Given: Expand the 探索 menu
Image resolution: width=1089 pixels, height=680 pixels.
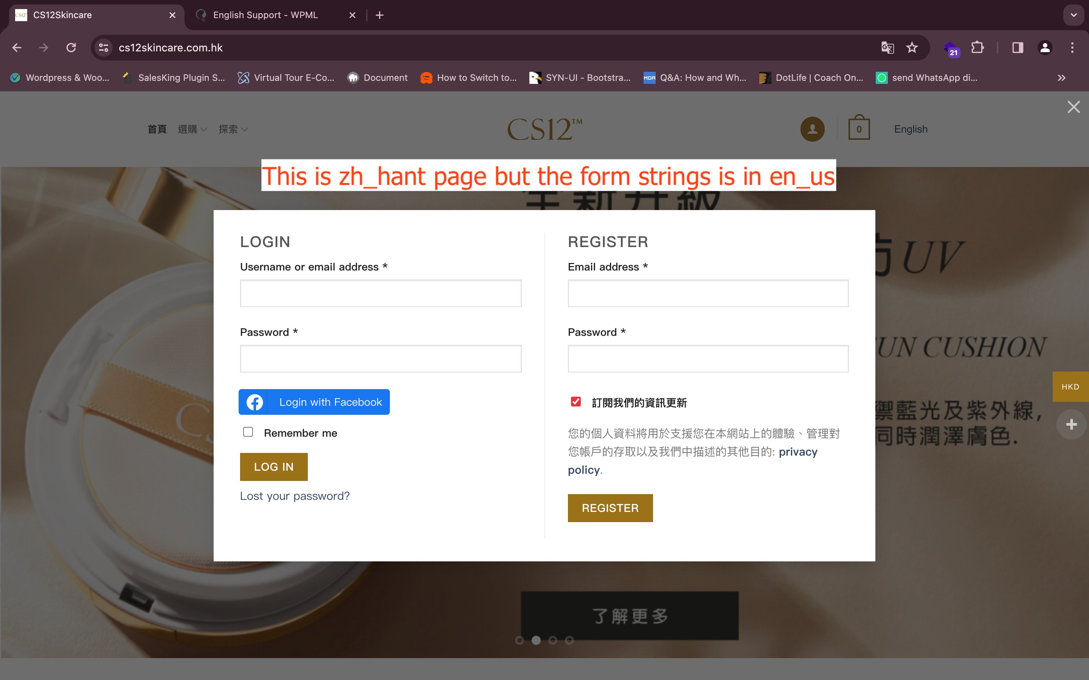Looking at the screenshot, I should click(233, 130).
